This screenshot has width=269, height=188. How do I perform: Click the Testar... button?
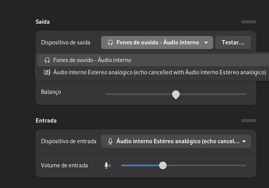pos(233,43)
